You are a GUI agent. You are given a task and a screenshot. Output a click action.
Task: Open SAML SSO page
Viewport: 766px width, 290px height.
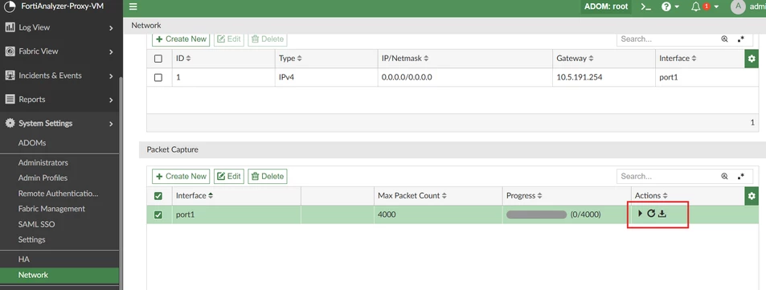coord(37,225)
